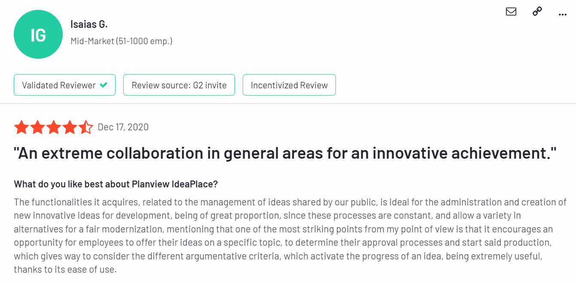Open the three-dot more options menu
Viewport: 576px width, 283px height.
(x=563, y=14)
